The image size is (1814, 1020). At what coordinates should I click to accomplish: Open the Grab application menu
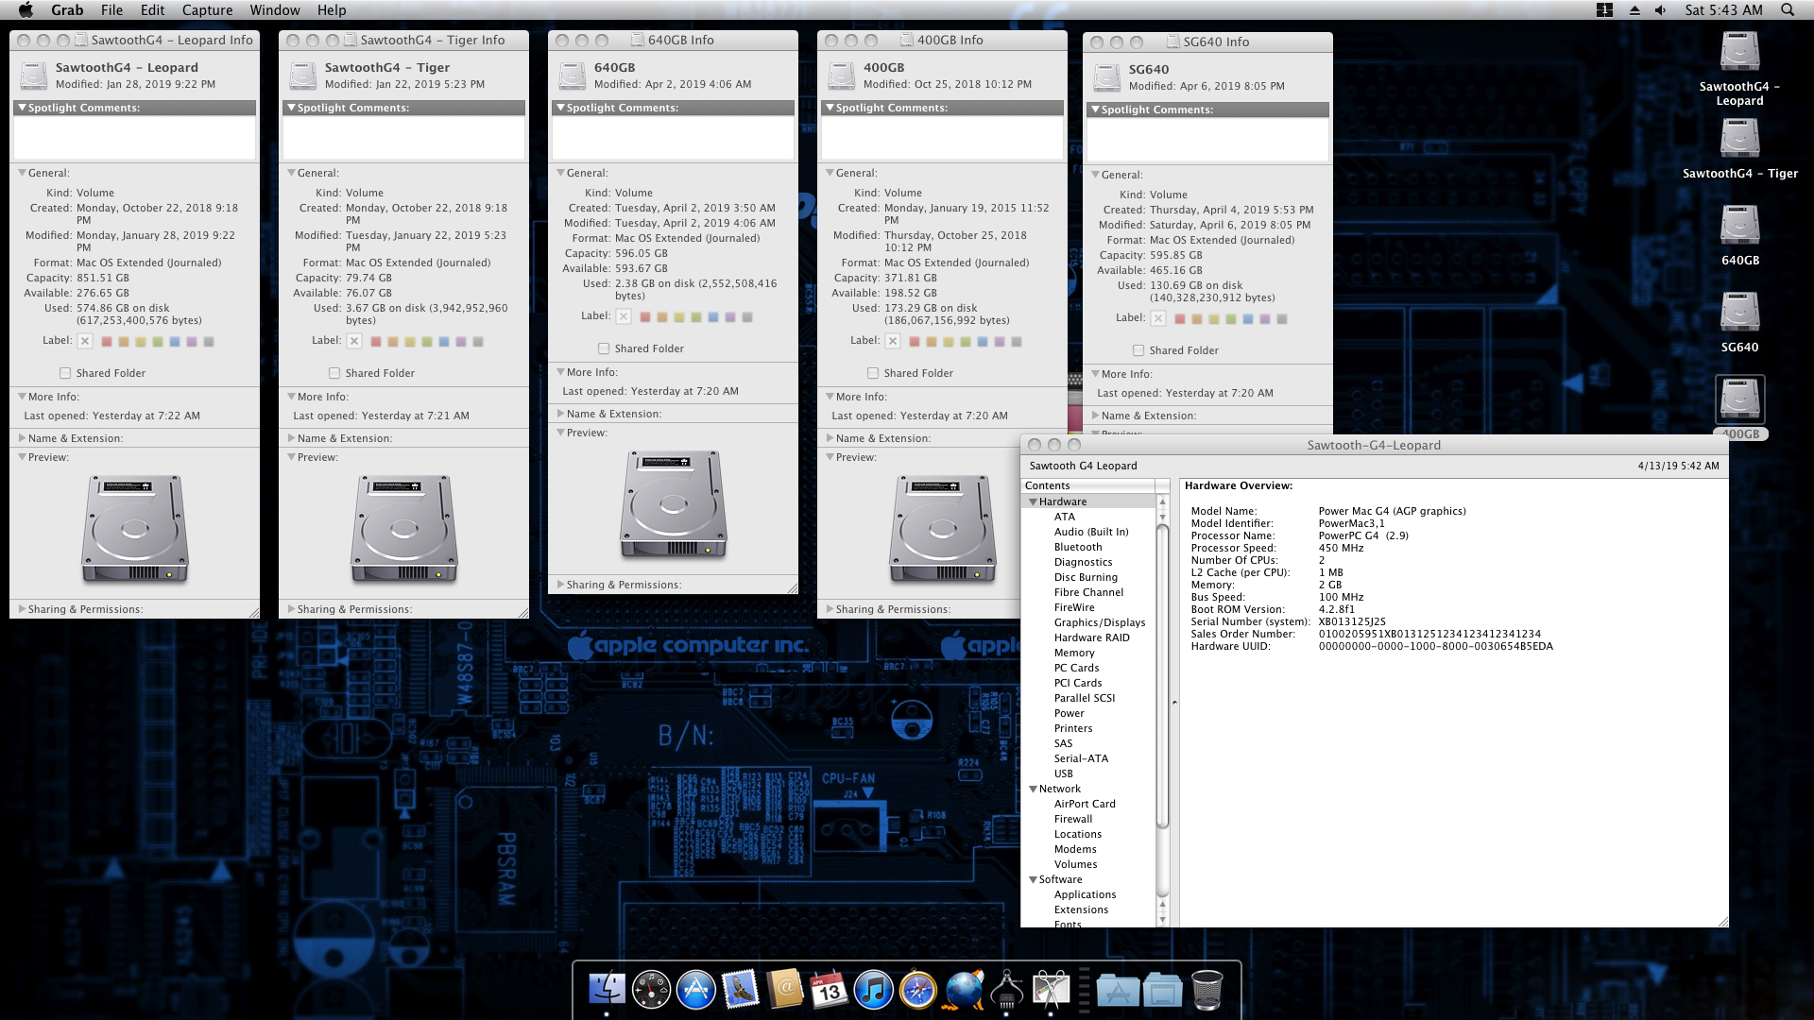(x=67, y=9)
